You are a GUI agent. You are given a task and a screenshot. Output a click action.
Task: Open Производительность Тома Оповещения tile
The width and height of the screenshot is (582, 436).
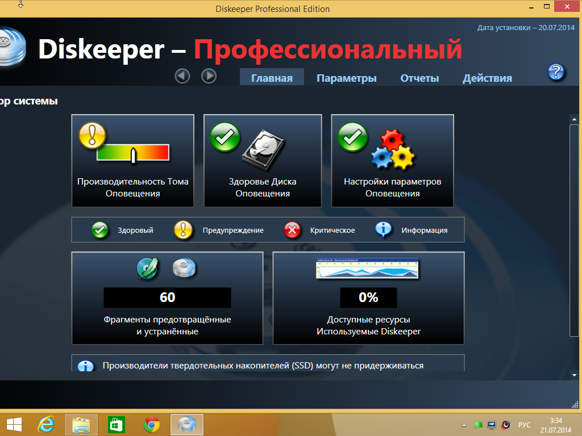click(x=132, y=161)
